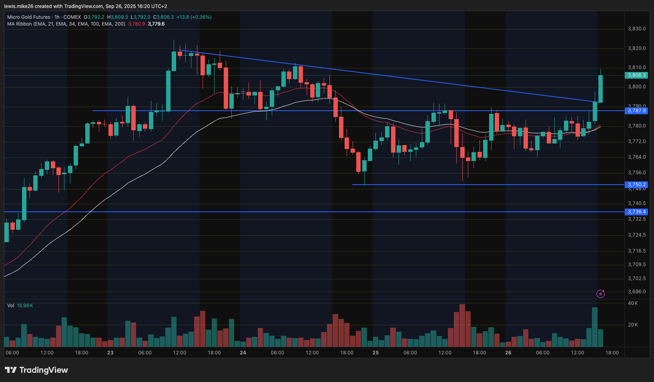Click the date label 23 on time axis
This screenshot has height=382, width=654.
[110, 353]
